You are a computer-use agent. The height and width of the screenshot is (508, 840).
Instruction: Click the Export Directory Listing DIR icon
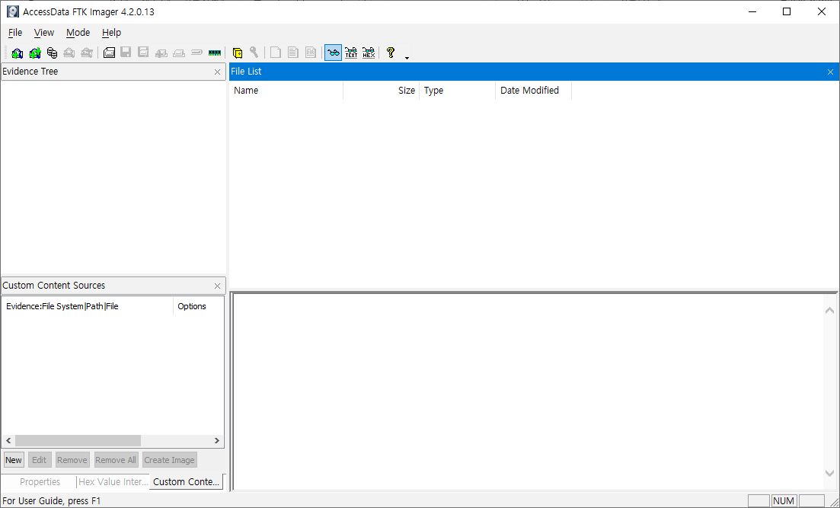coord(310,53)
